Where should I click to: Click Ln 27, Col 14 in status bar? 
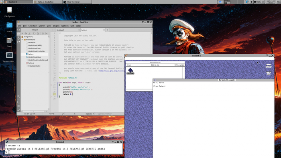click(30, 114)
